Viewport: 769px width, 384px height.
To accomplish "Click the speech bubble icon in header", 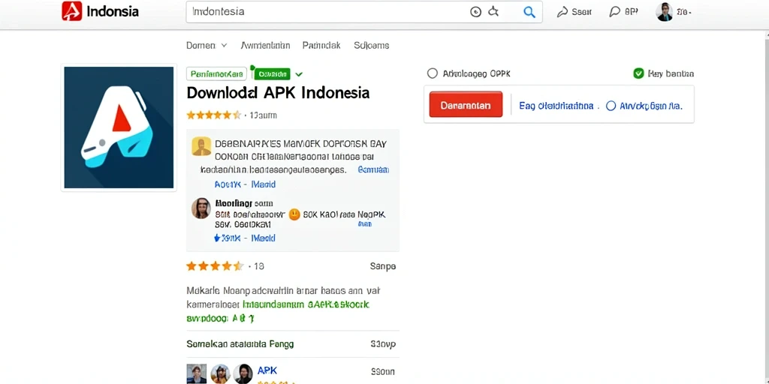I will coord(614,12).
